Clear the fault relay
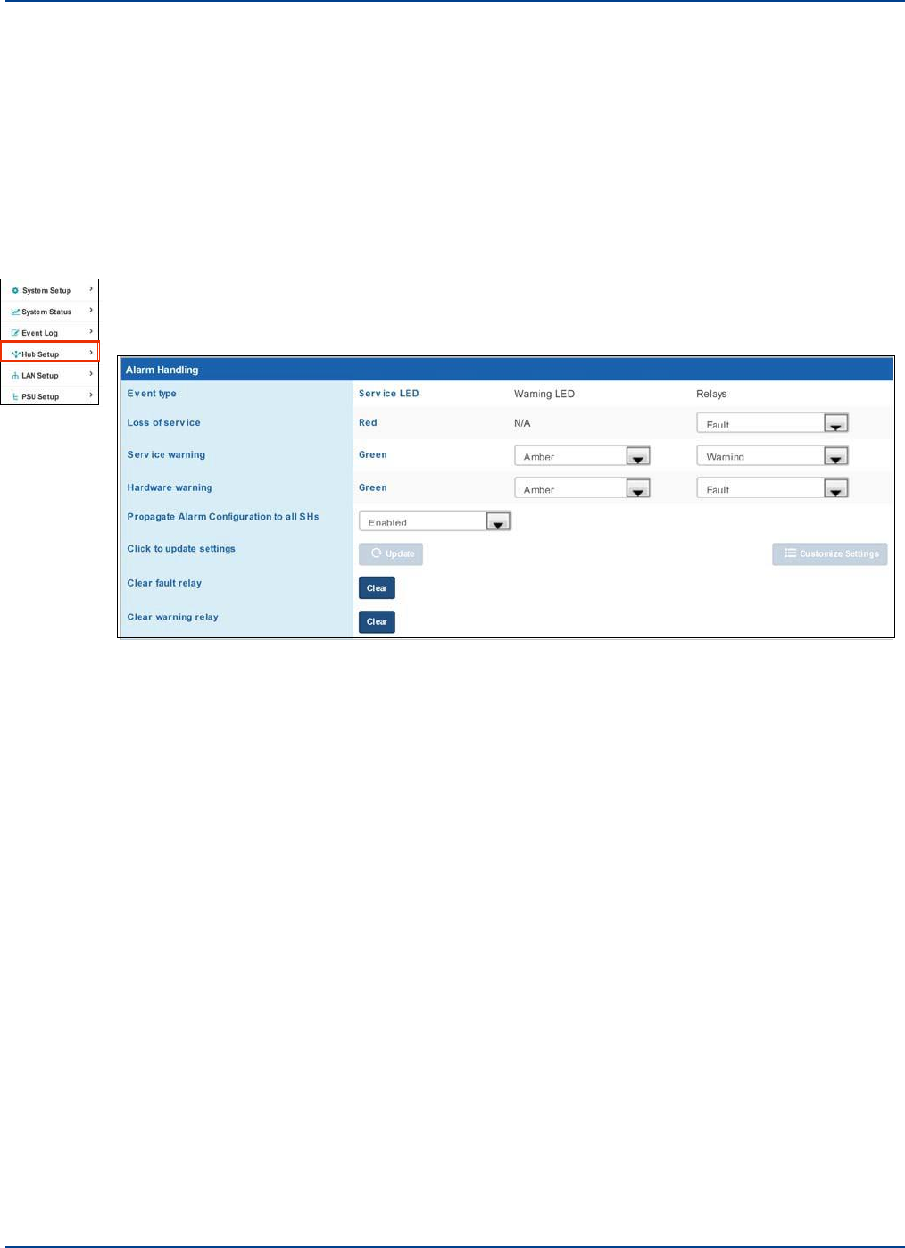Viewport: 905px width, 1248px height. 377,588
